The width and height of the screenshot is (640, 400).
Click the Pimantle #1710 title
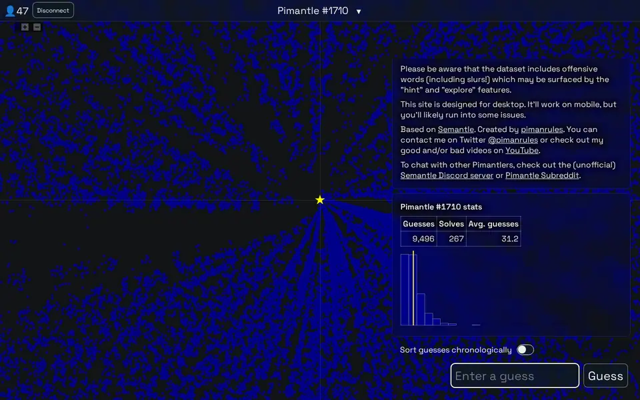click(x=313, y=11)
